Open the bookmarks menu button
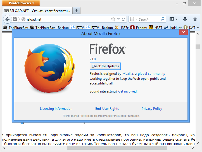Screen dimensions: 202x152 174,19
